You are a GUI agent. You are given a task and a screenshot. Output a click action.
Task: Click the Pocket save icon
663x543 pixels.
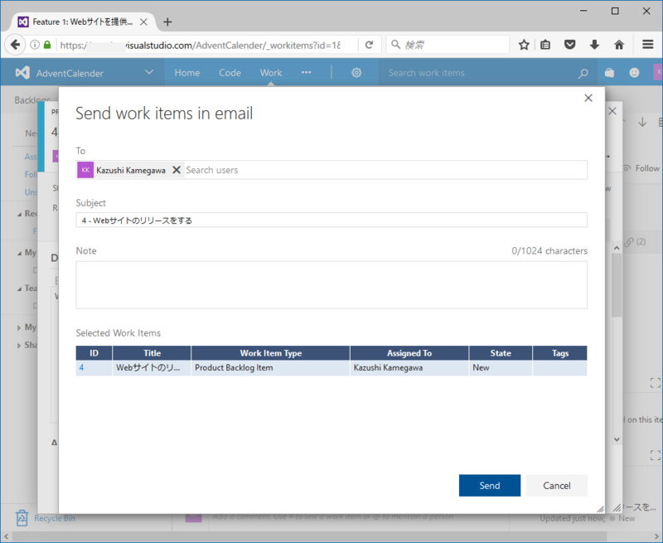click(x=570, y=45)
